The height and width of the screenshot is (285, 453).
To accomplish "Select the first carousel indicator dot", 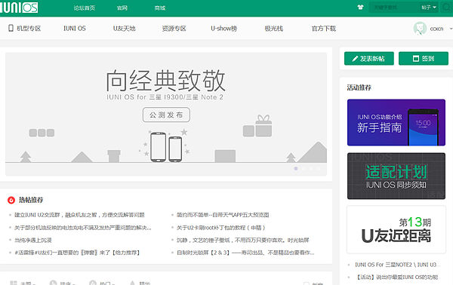I will coord(295,168).
